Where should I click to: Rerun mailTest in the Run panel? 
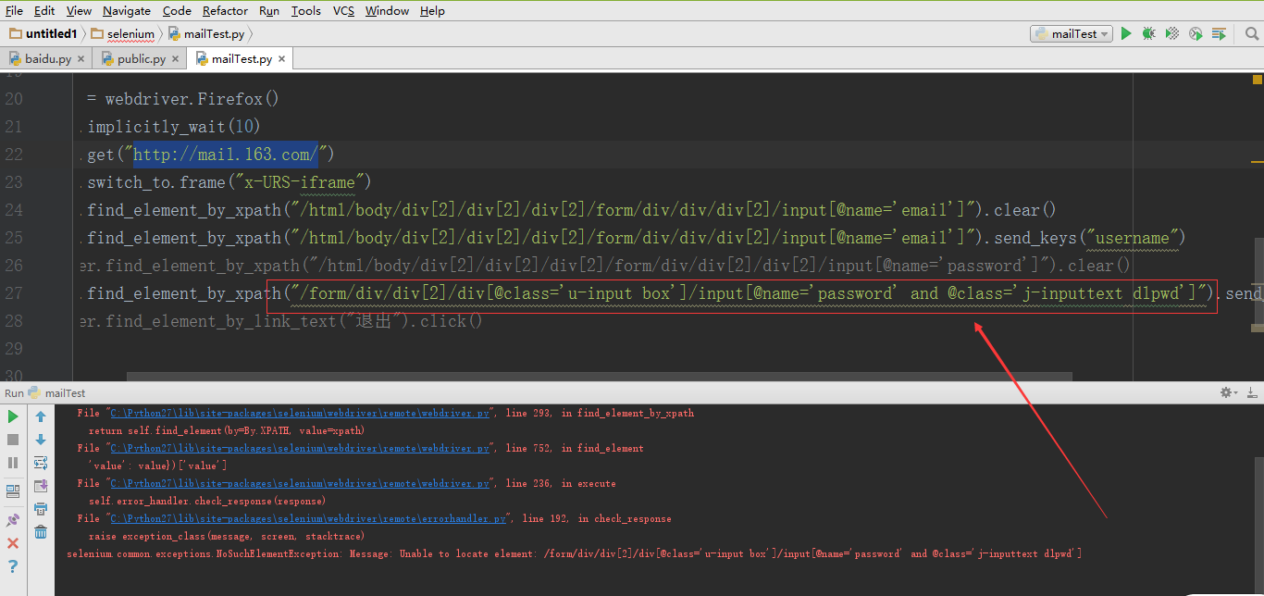(x=13, y=417)
